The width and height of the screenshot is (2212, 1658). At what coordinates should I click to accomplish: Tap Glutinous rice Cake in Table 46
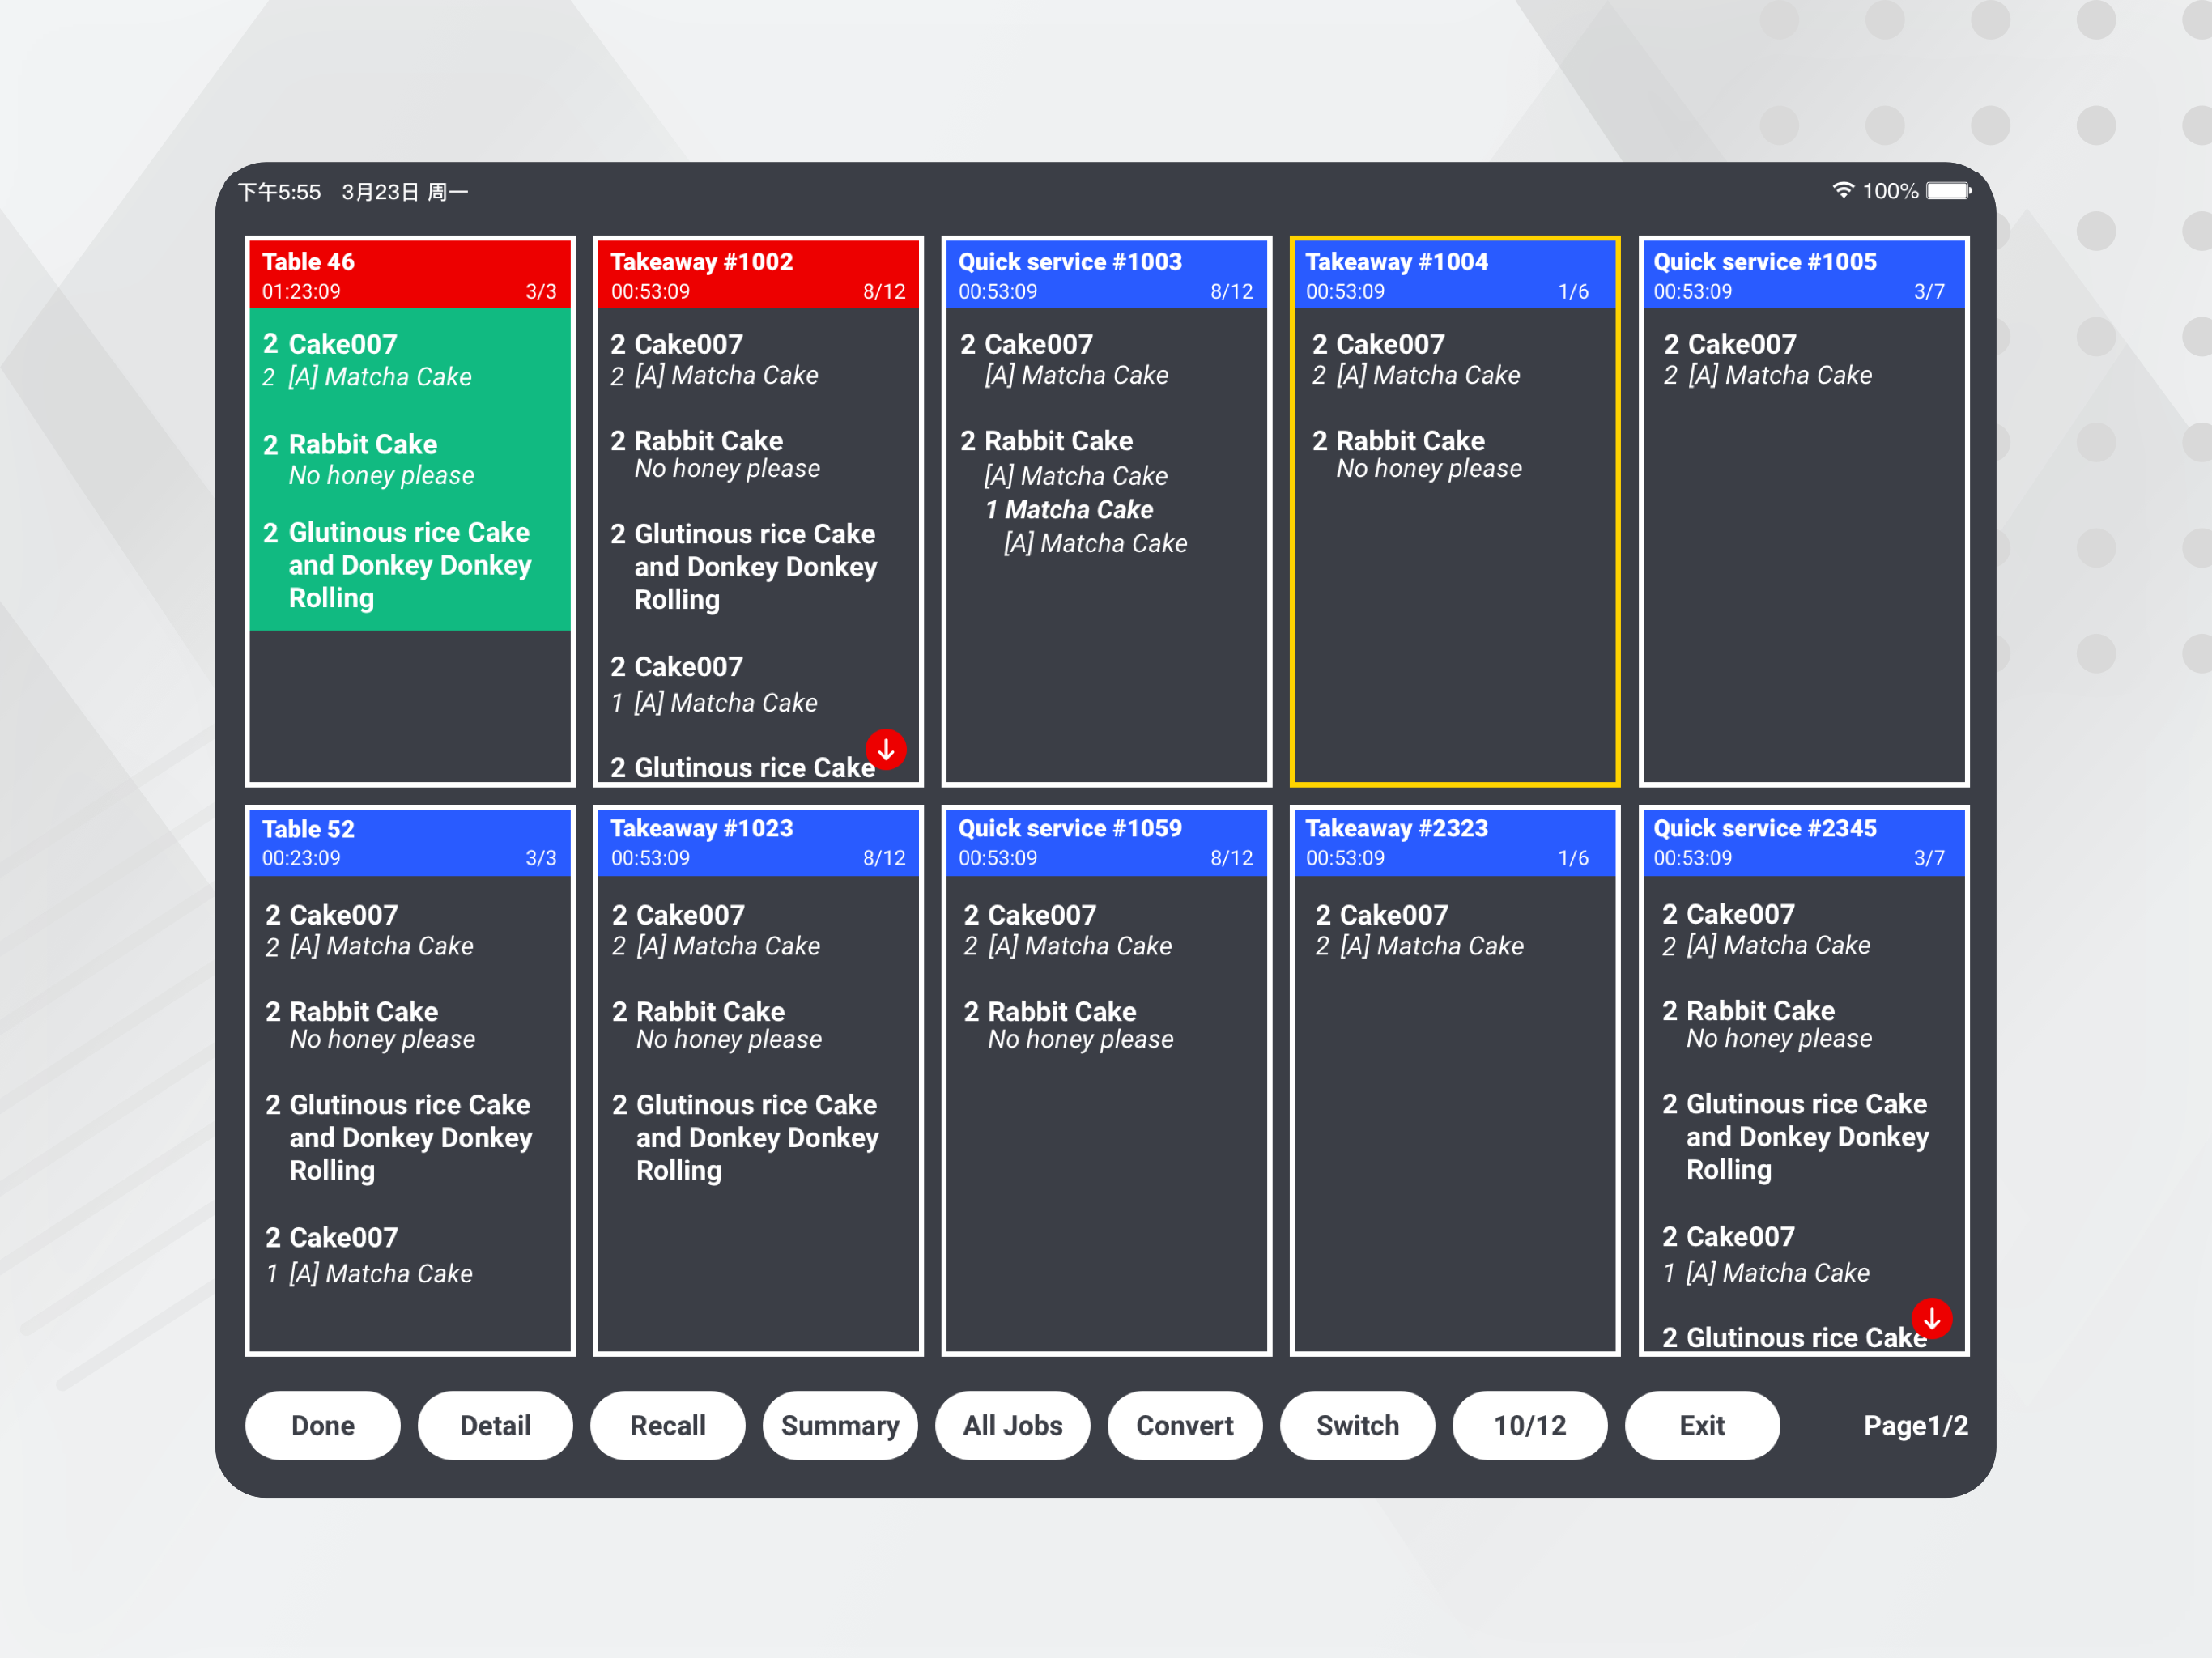coord(397,565)
